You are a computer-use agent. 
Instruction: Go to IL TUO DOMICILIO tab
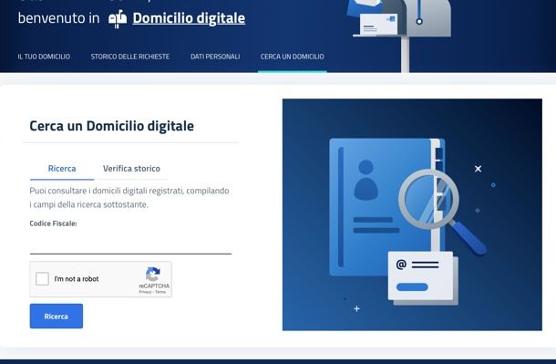click(44, 57)
